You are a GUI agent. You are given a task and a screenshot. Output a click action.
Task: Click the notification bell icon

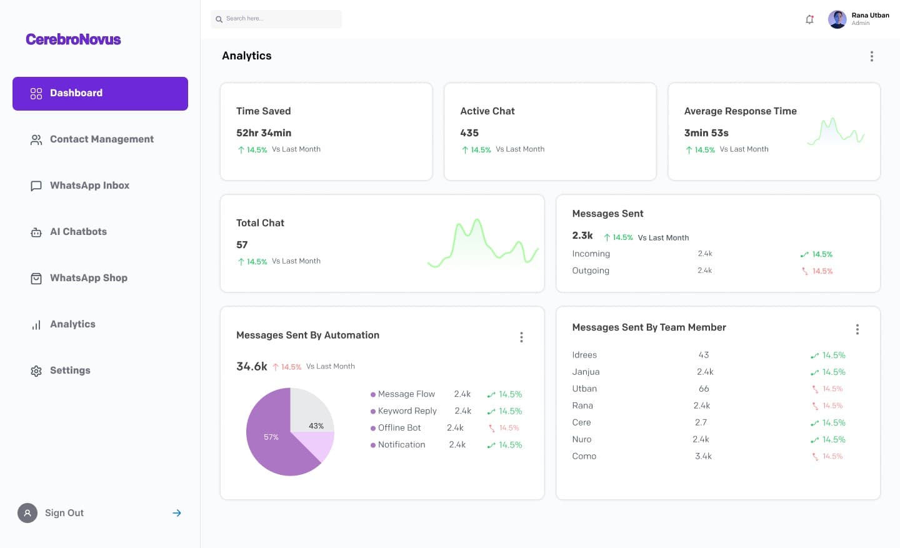tap(809, 19)
